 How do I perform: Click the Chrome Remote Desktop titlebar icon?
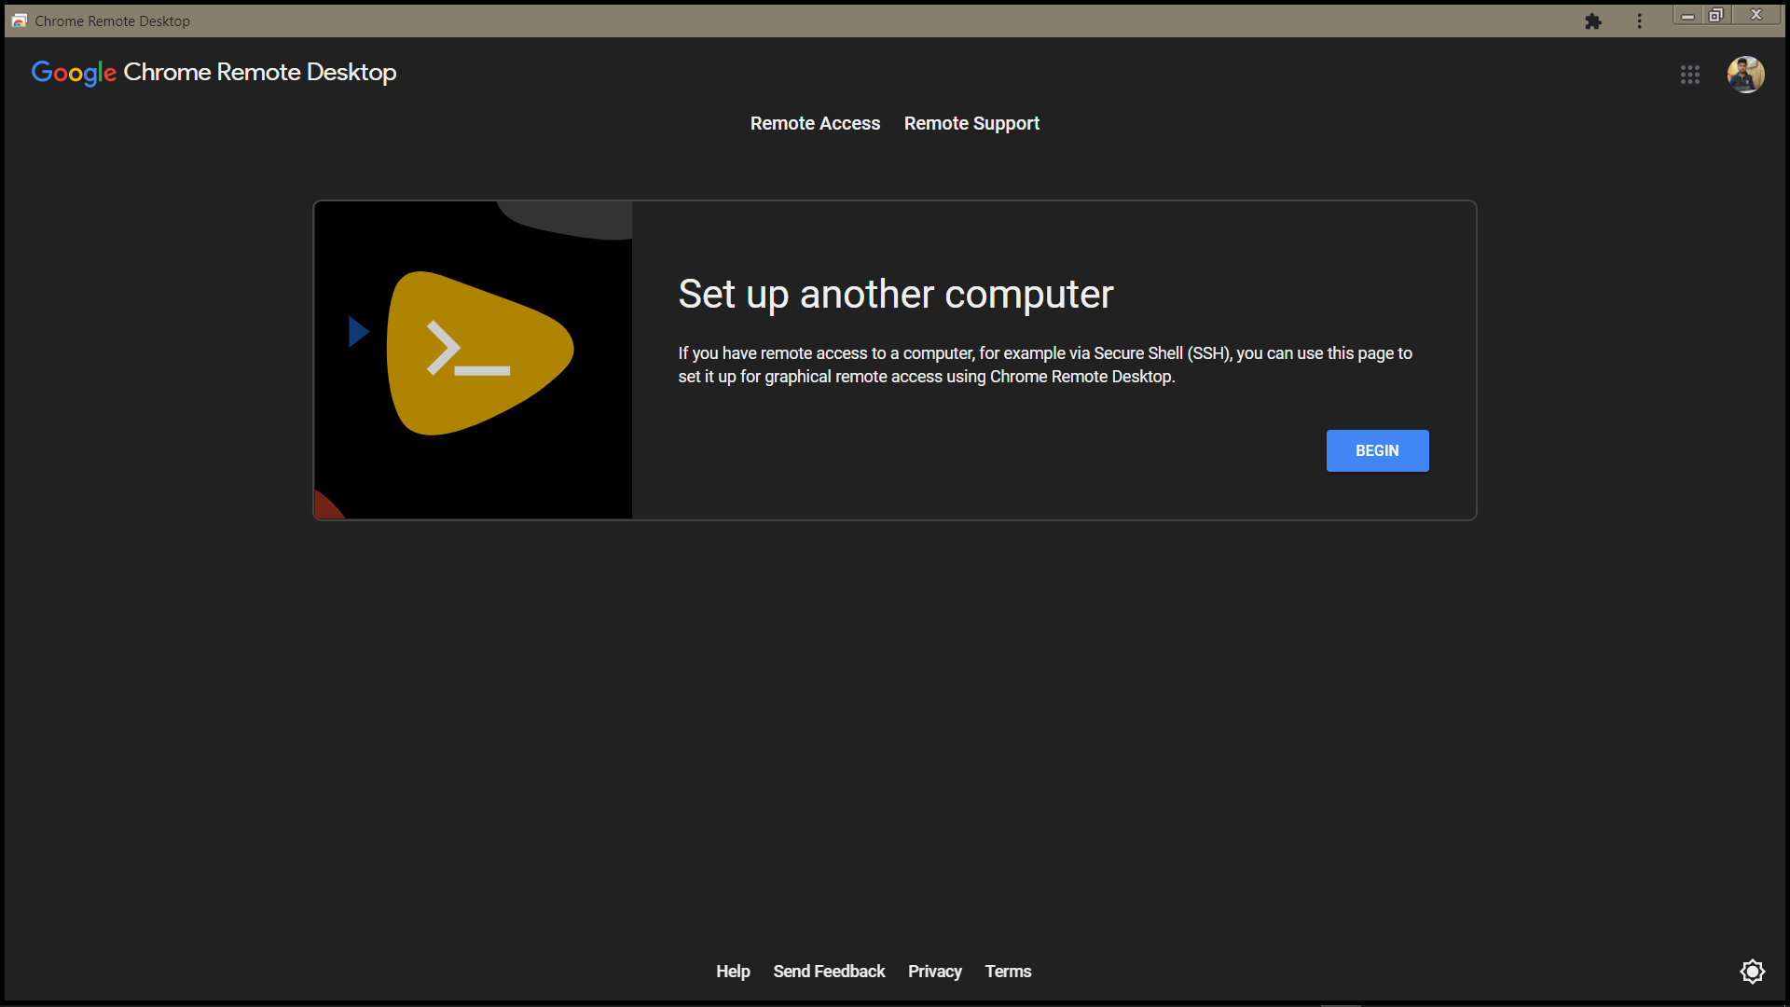[19, 21]
